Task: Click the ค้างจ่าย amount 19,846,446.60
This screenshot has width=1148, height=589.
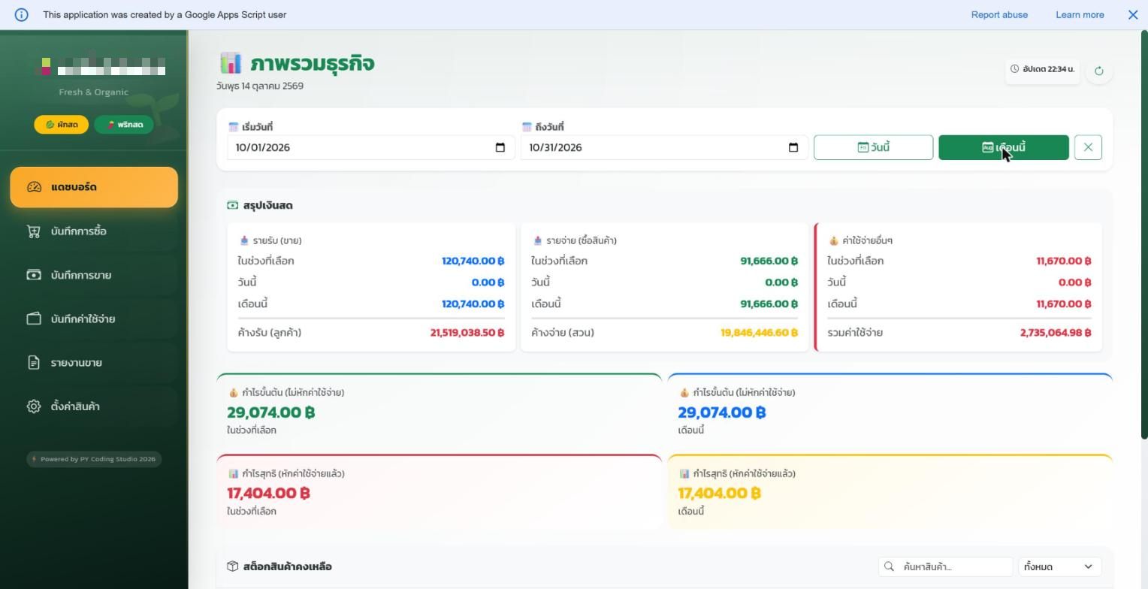Action: [759, 333]
